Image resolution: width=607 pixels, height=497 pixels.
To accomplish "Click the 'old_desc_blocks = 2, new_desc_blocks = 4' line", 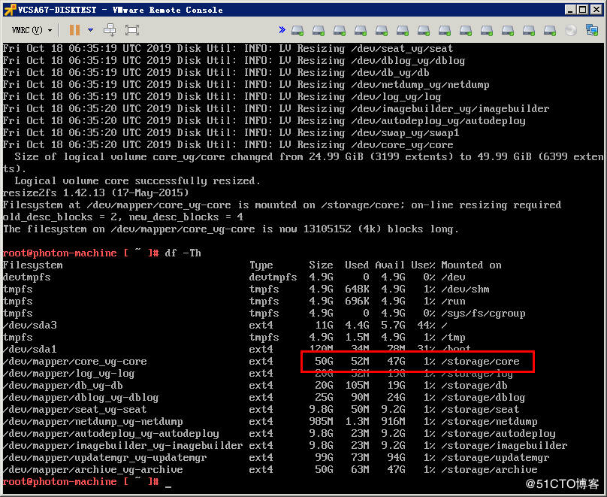I will click(122, 217).
